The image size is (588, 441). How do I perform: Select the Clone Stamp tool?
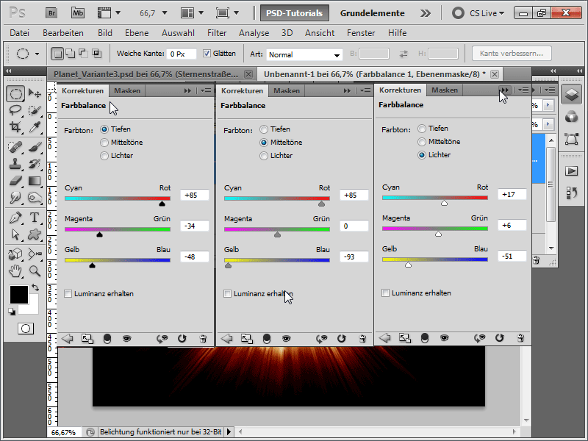(15, 164)
